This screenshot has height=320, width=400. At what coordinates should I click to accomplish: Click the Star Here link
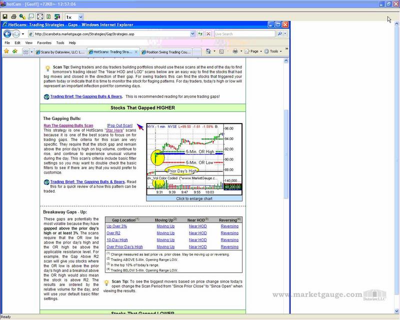coord(114,130)
